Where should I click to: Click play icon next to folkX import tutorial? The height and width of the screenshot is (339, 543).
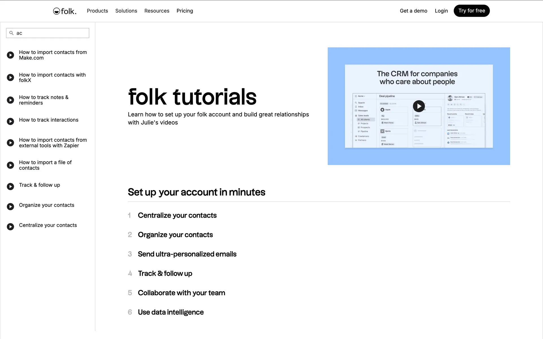[10, 77]
